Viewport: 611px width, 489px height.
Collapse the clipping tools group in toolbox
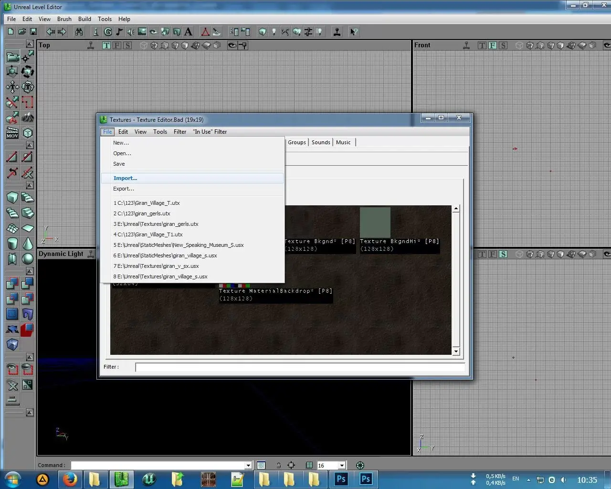30,145
